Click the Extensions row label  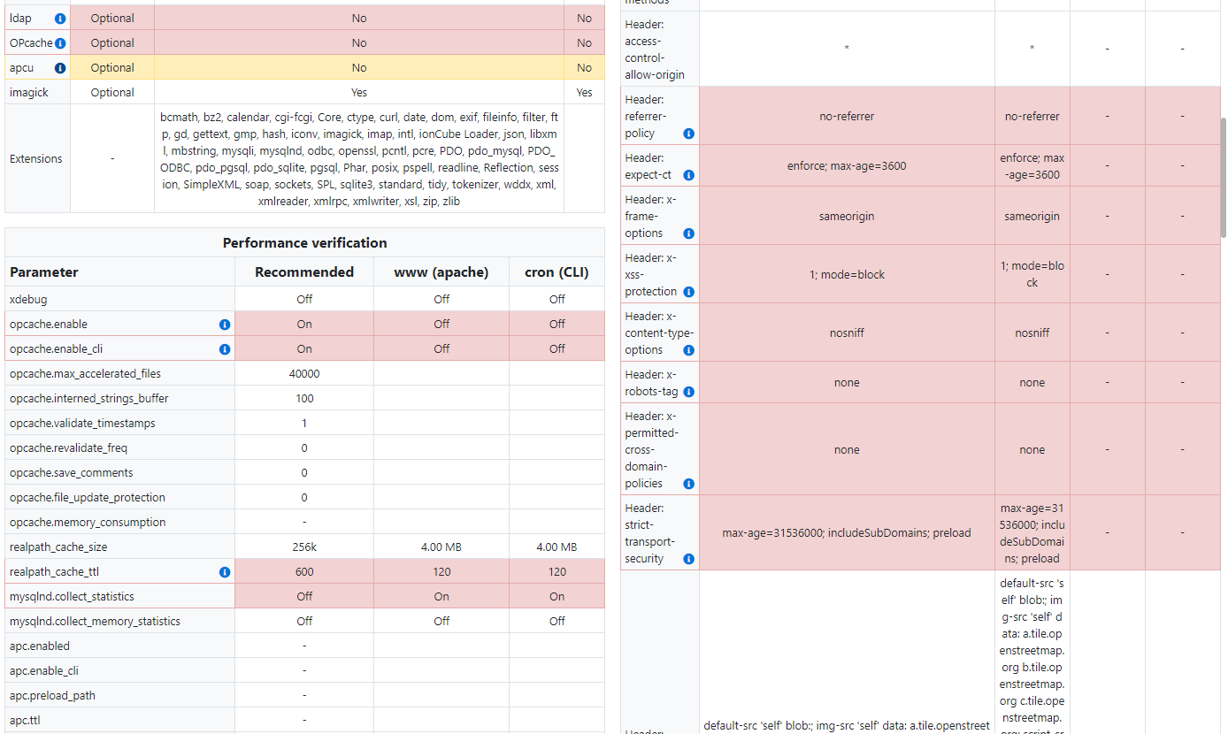(36, 159)
